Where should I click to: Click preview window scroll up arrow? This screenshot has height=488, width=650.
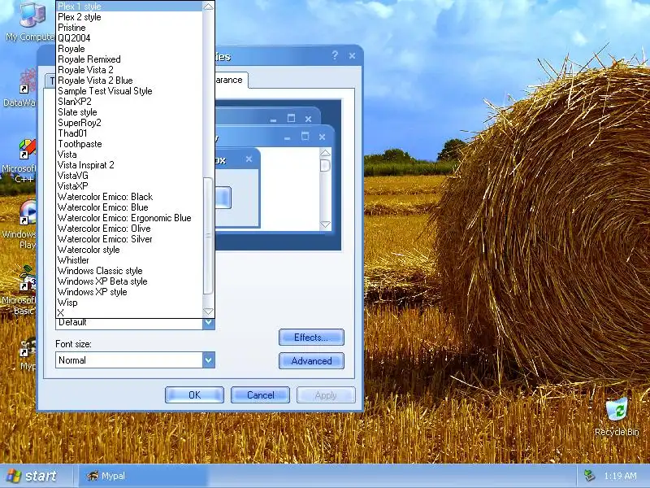point(326,154)
